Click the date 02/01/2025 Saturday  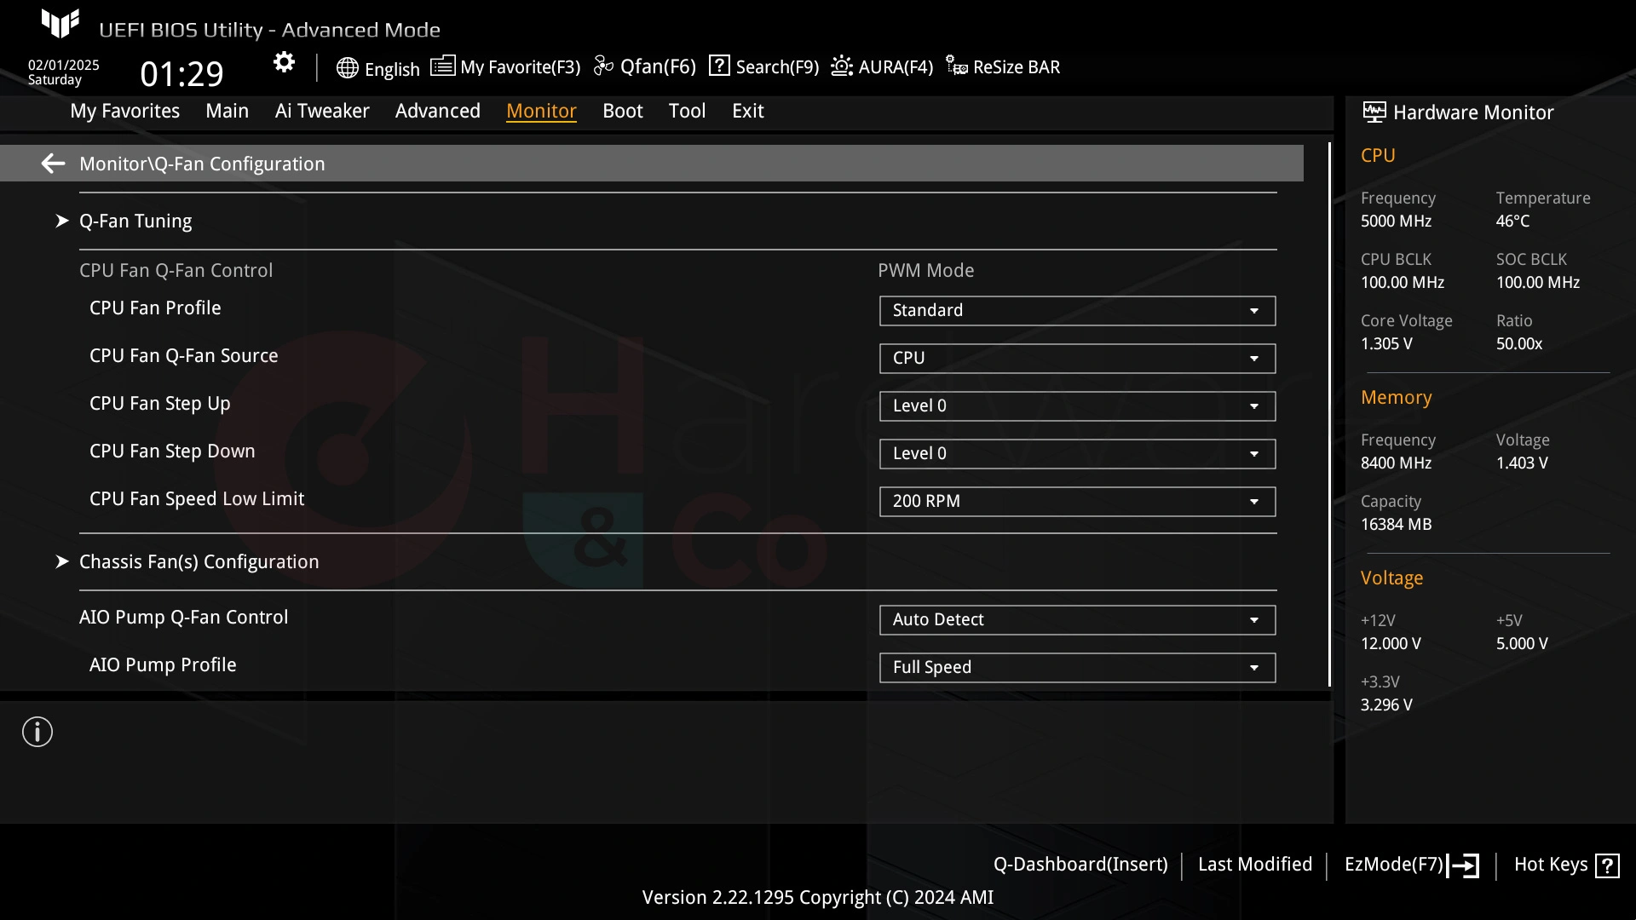(x=63, y=72)
